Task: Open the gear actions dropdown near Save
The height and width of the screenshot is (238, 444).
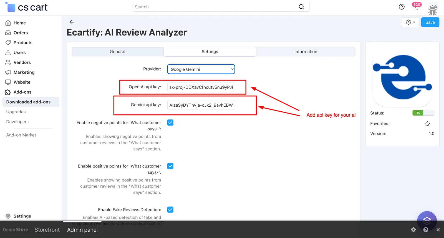Action: (410, 22)
